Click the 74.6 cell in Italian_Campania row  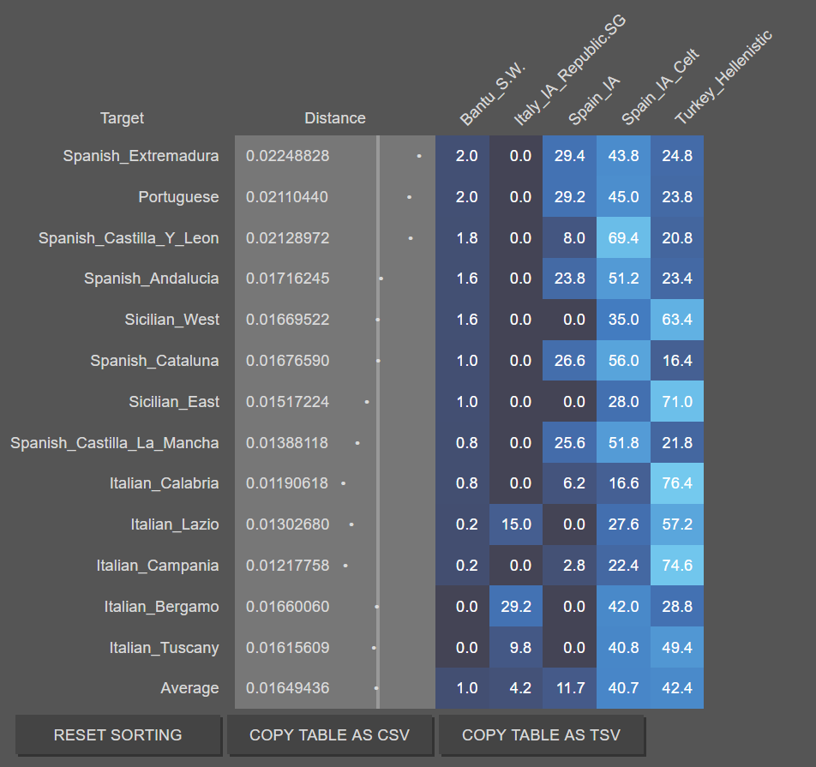[x=677, y=565]
